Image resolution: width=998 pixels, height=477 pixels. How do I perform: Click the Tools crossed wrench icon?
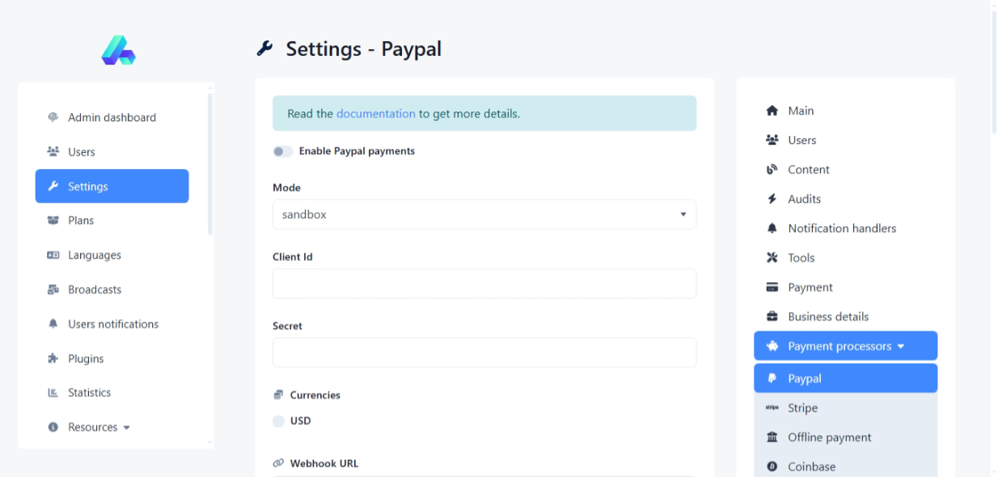coord(772,258)
